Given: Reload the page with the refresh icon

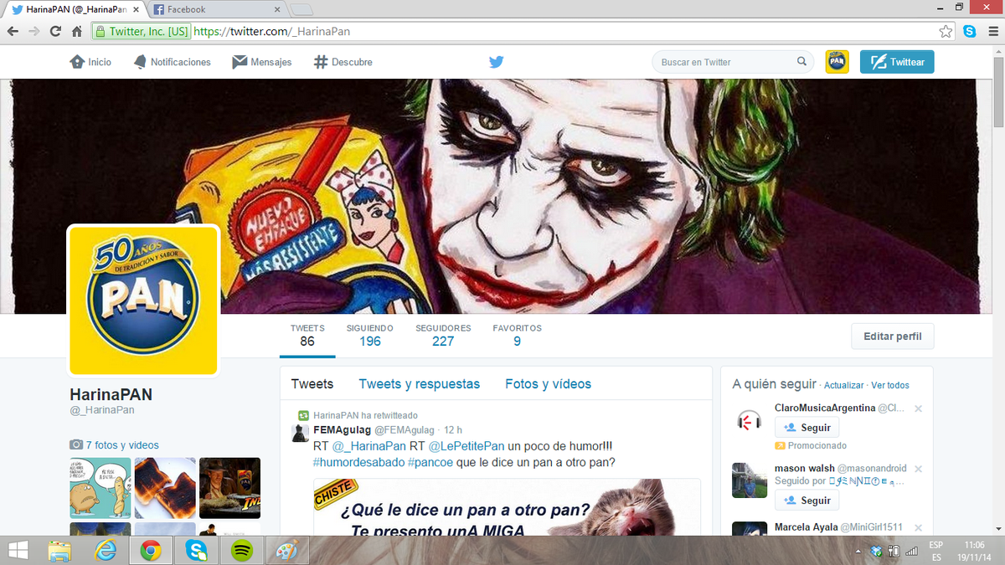Looking at the screenshot, I should [x=55, y=32].
